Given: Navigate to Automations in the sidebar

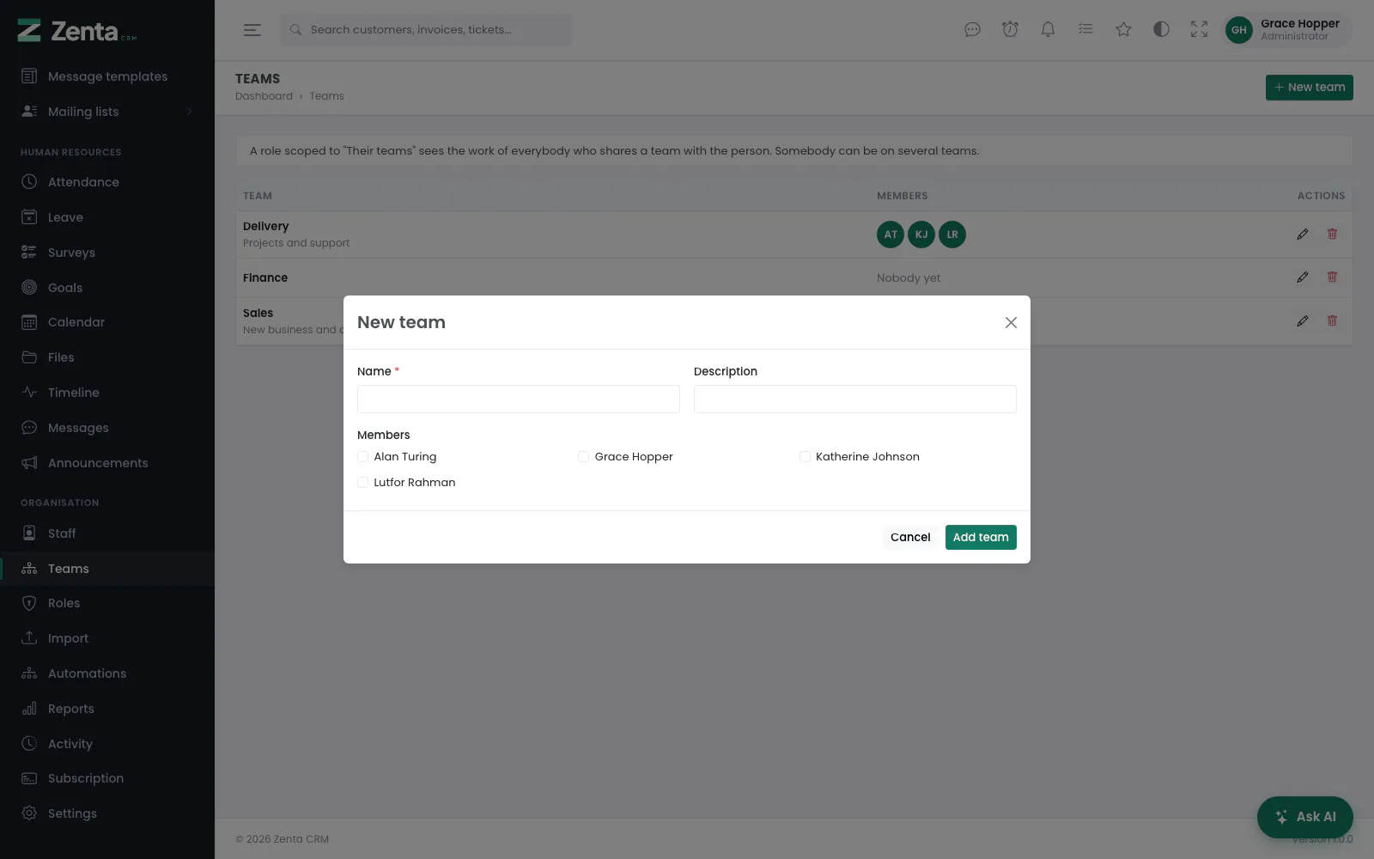Looking at the screenshot, I should [x=107, y=673].
